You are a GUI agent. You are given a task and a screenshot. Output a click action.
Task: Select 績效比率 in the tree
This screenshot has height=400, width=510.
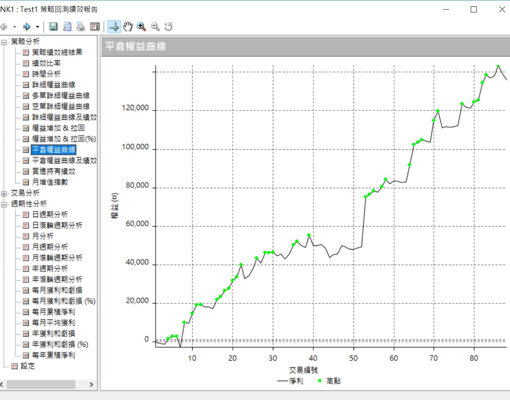point(47,63)
